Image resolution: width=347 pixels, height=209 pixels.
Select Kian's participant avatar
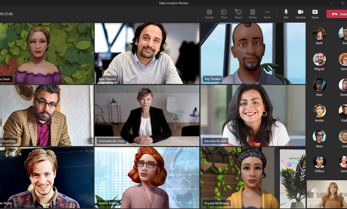click(x=319, y=85)
